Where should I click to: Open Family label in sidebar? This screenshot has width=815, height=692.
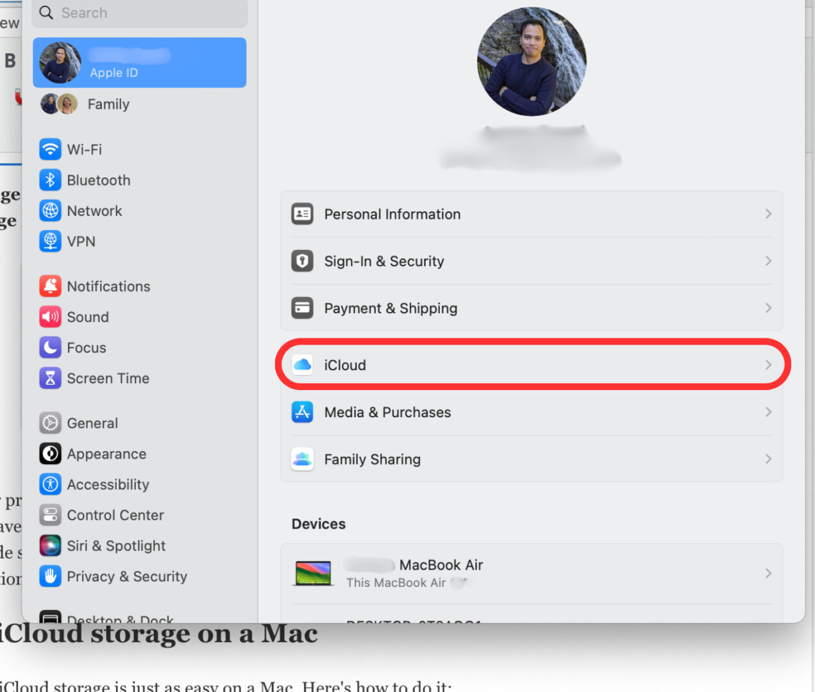click(108, 104)
